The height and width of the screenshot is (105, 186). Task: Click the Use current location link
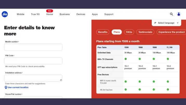point(18,87)
